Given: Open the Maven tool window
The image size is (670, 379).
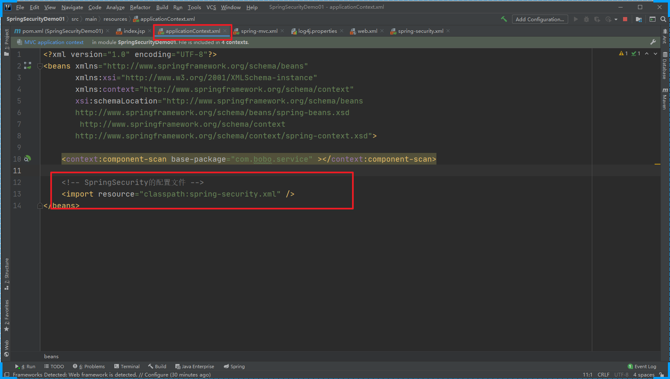Looking at the screenshot, I should [x=665, y=99].
